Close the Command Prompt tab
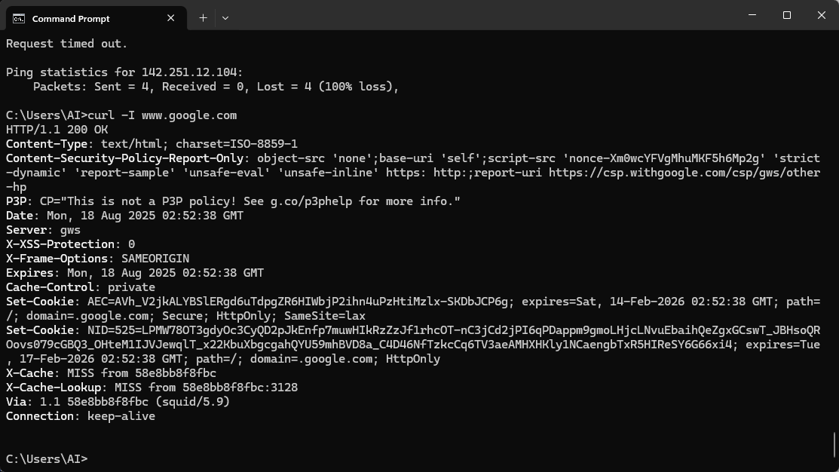Viewport: 839px width, 472px height. (x=170, y=18)
